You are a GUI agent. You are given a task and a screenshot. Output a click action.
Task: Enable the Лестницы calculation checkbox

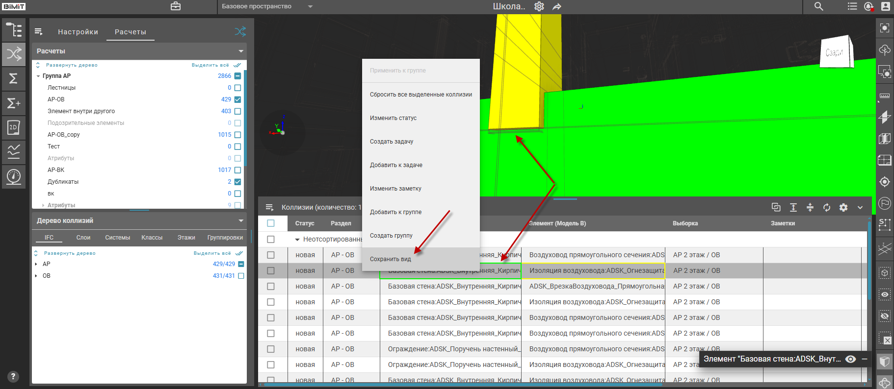coord(237,88)
